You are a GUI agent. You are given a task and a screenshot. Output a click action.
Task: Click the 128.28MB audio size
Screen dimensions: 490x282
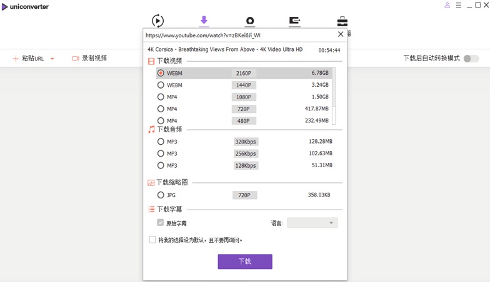tap(320, 141)
